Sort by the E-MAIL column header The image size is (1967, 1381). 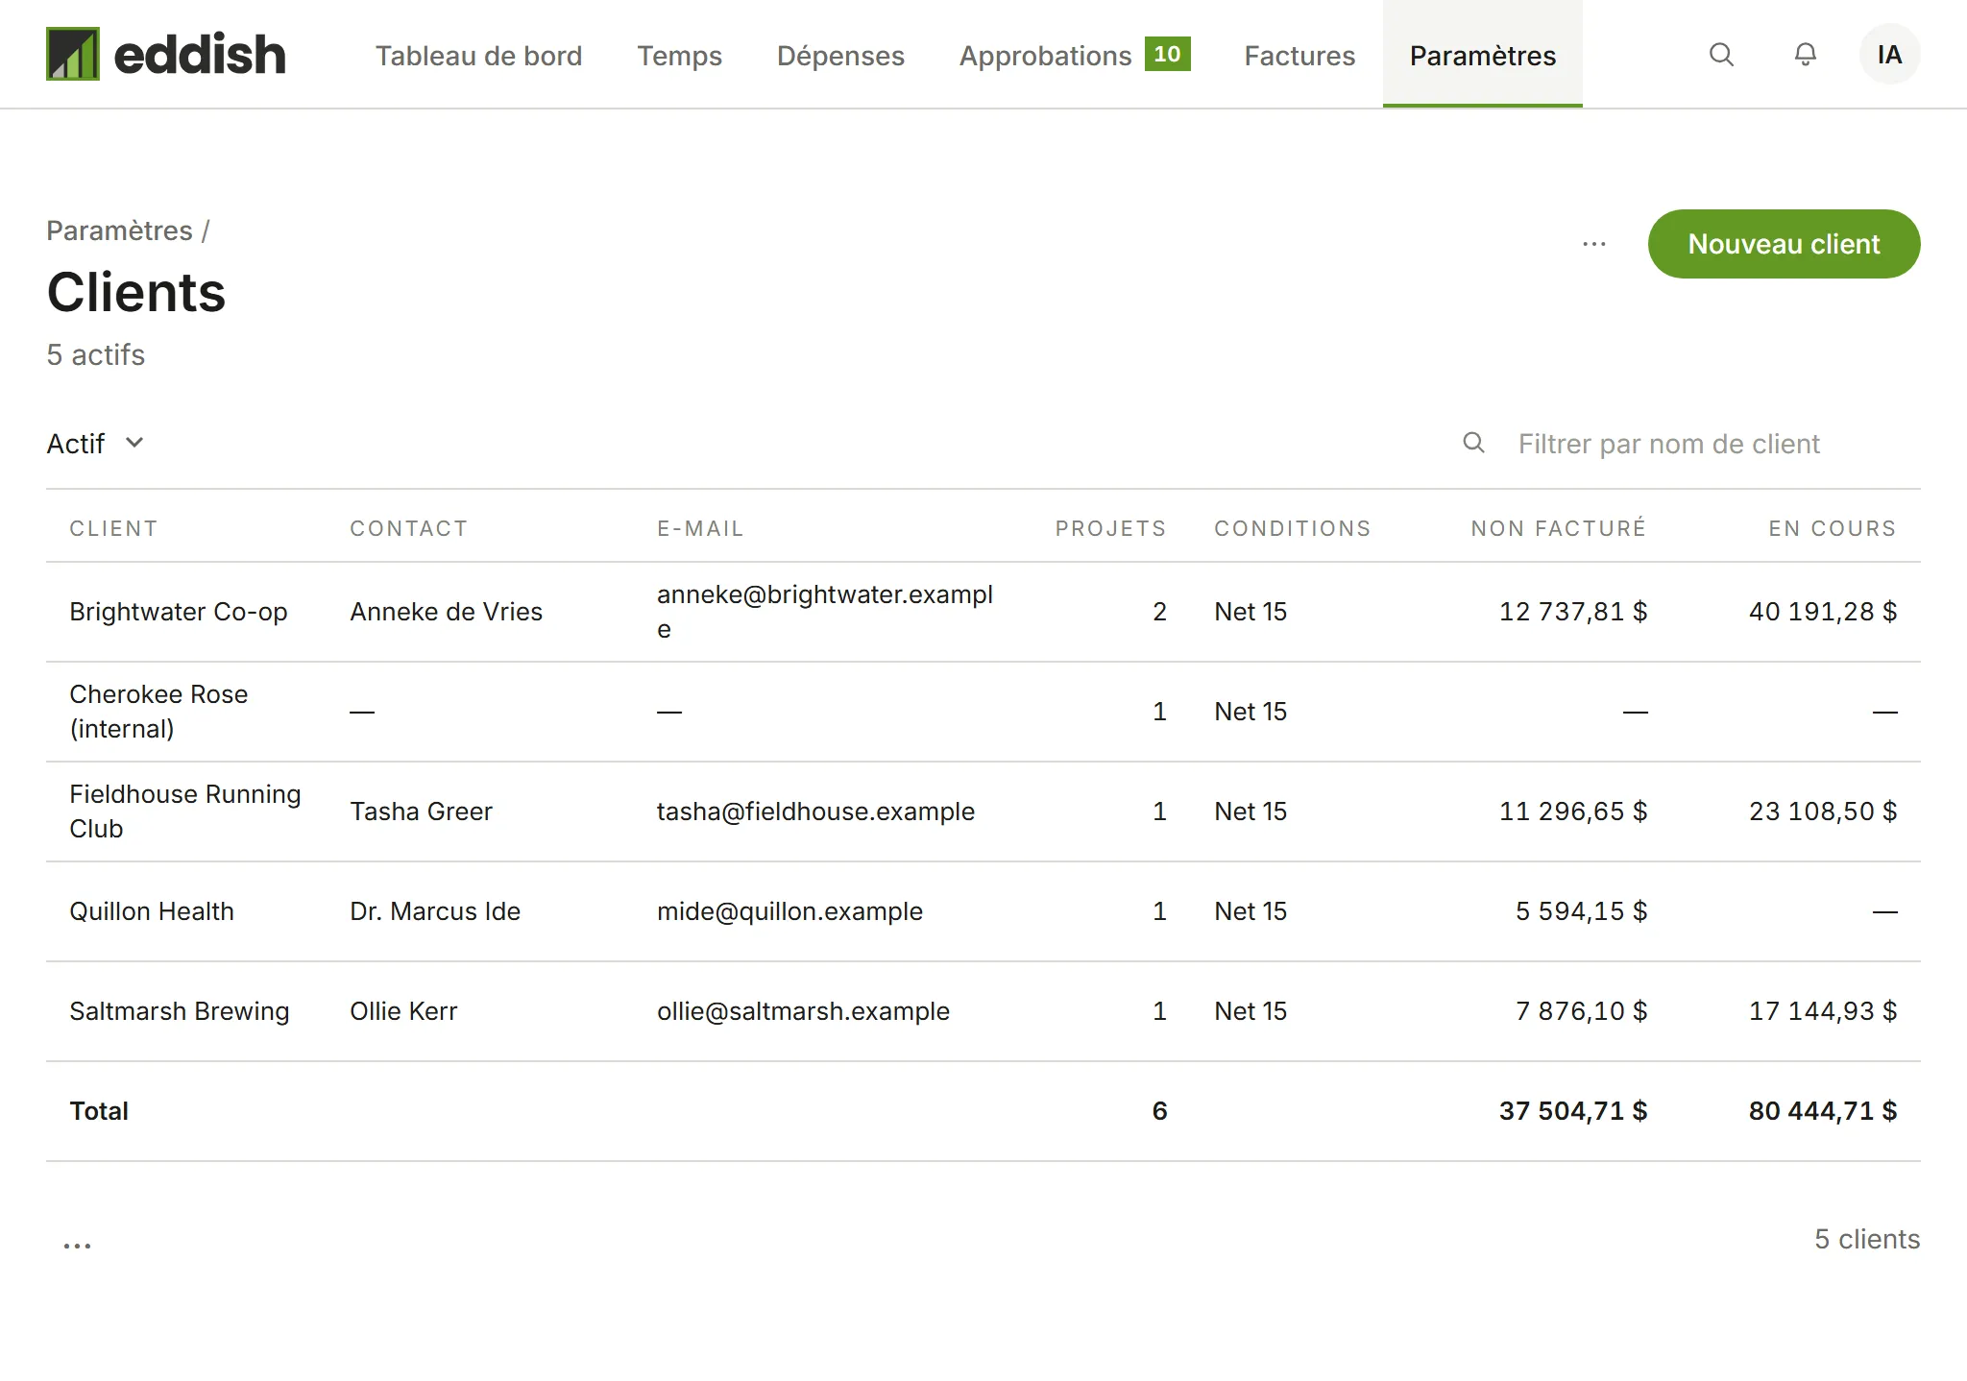coord(700,528)
